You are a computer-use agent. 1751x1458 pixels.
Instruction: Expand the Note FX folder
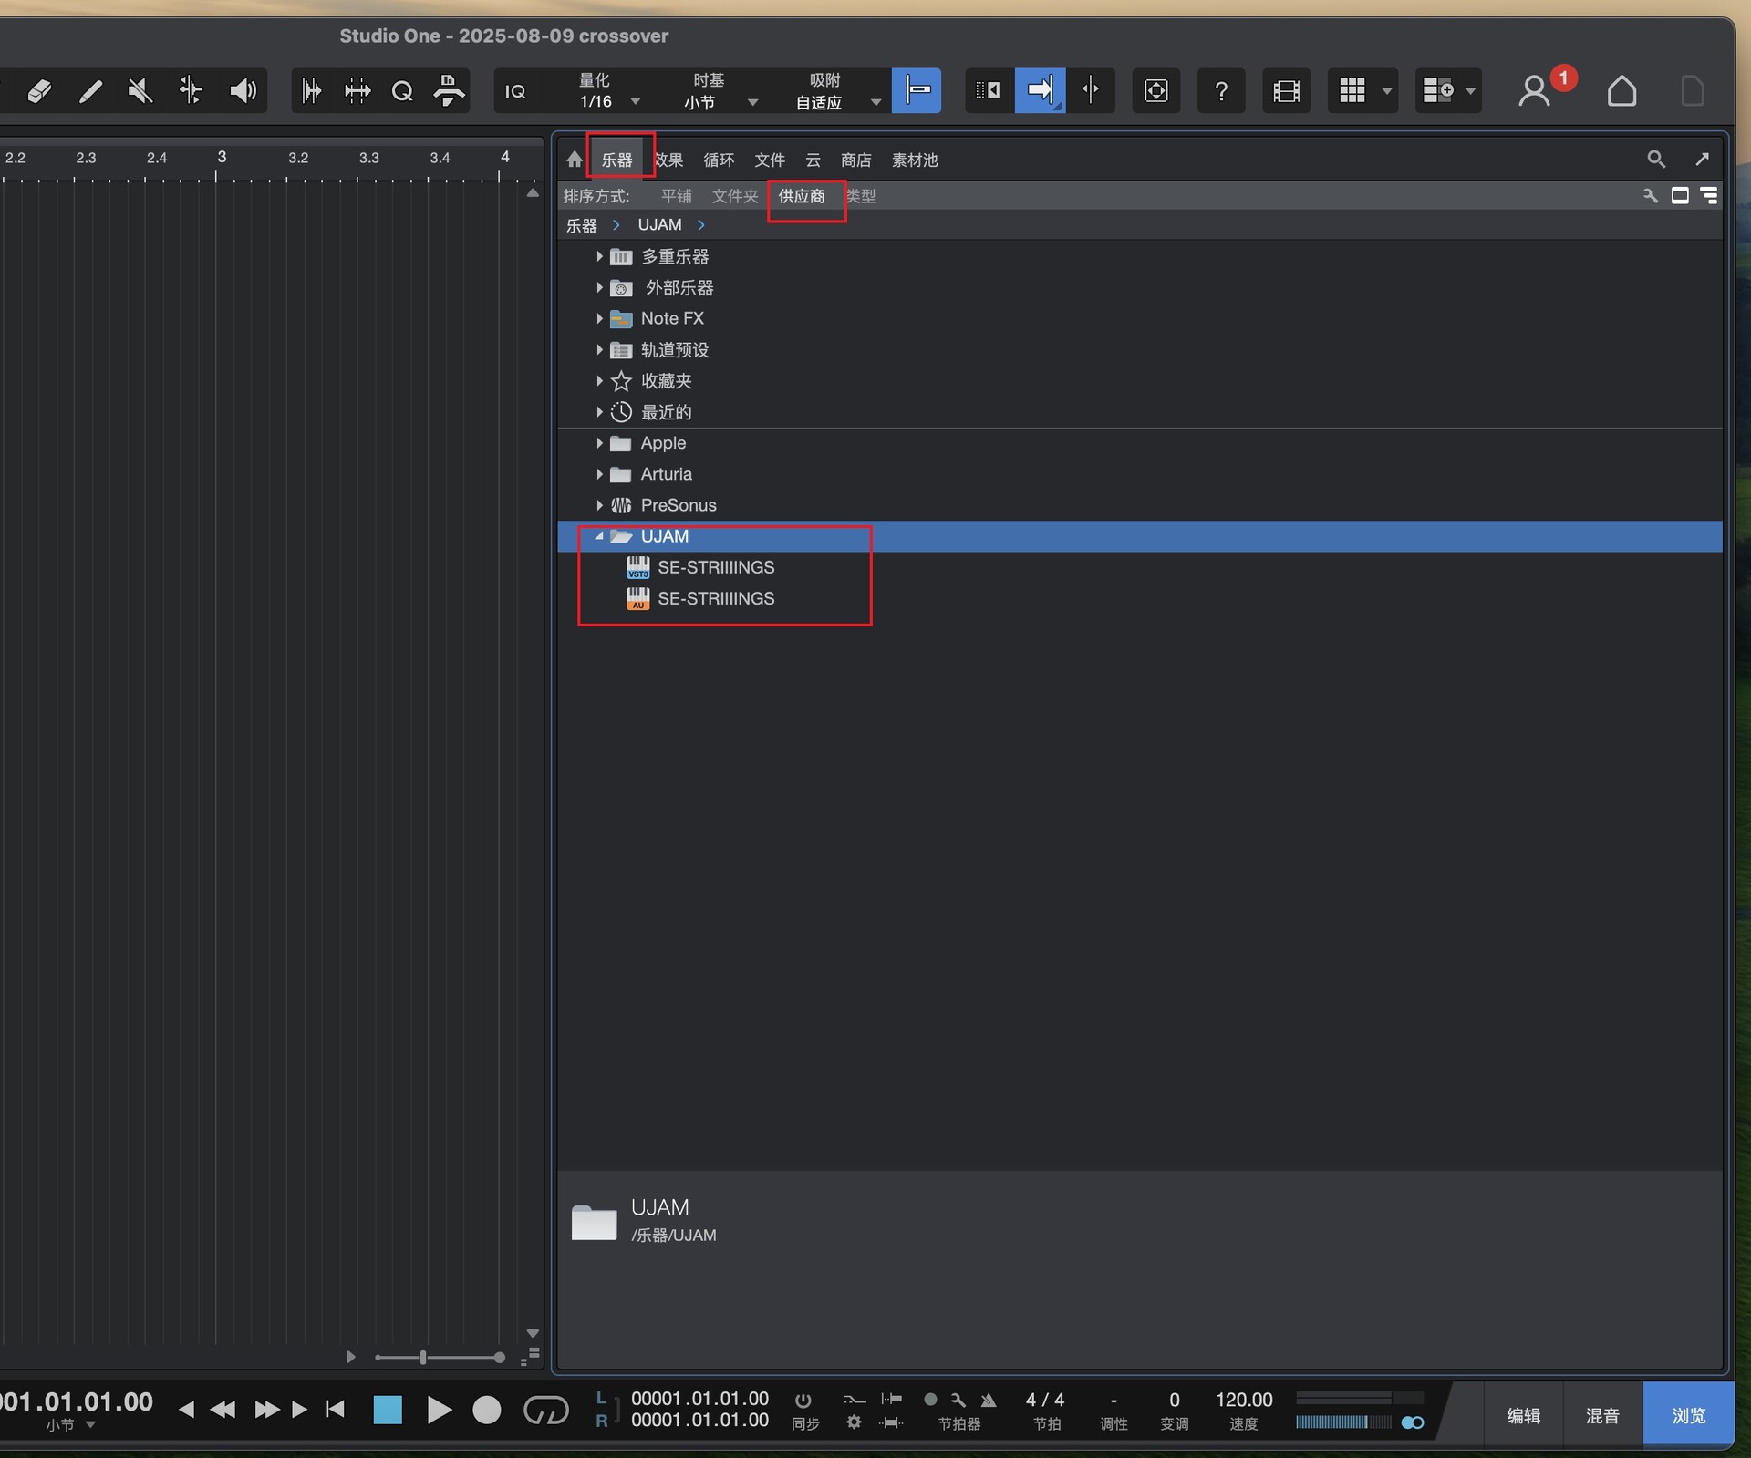coord(599,318)
